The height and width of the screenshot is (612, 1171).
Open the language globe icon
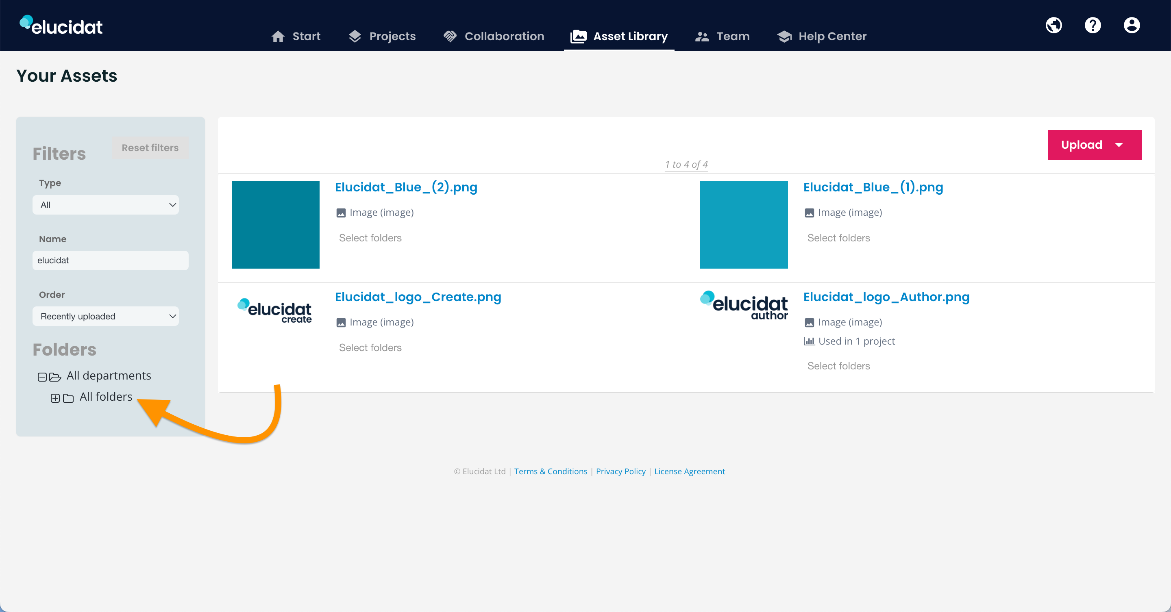point(1054,26)
